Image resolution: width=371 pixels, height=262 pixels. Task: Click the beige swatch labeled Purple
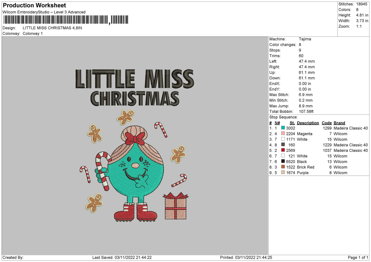(283, 172)
